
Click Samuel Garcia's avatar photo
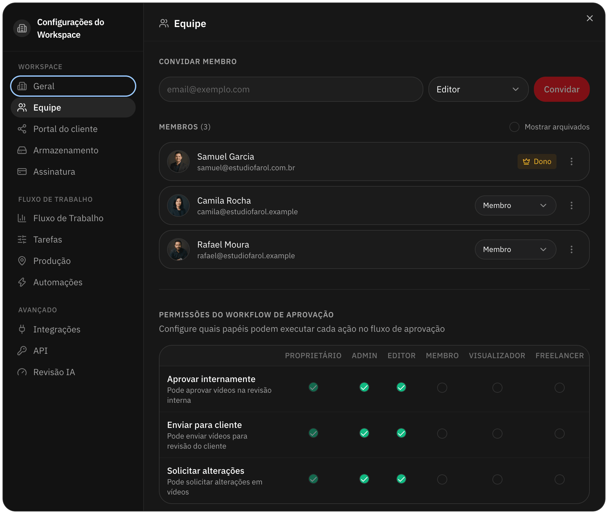[178, 161]
